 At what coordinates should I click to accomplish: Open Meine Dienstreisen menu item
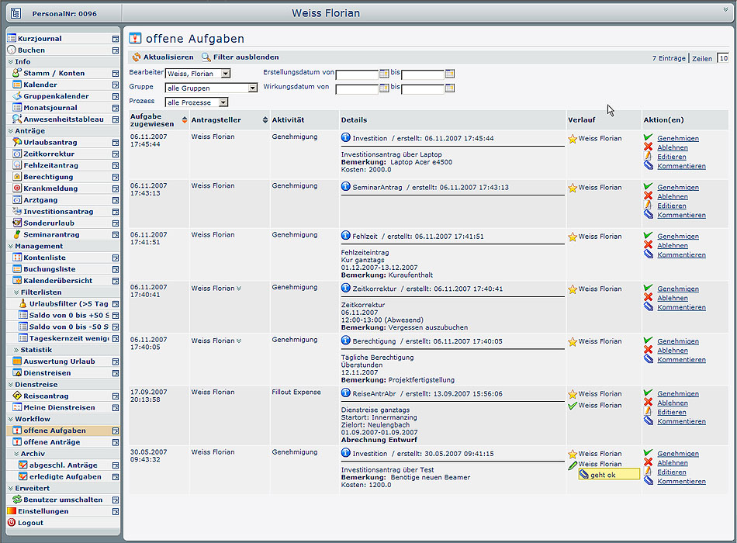tap(59, 407)
